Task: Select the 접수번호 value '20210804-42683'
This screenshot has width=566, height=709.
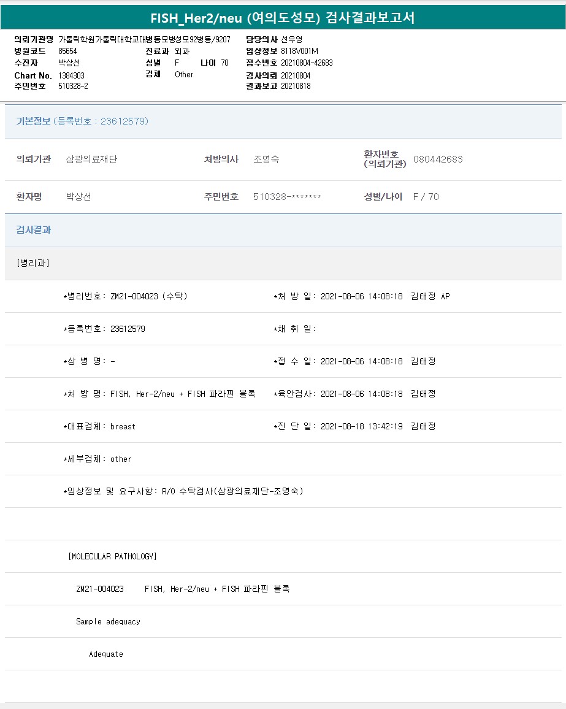Action: [307, 63]
